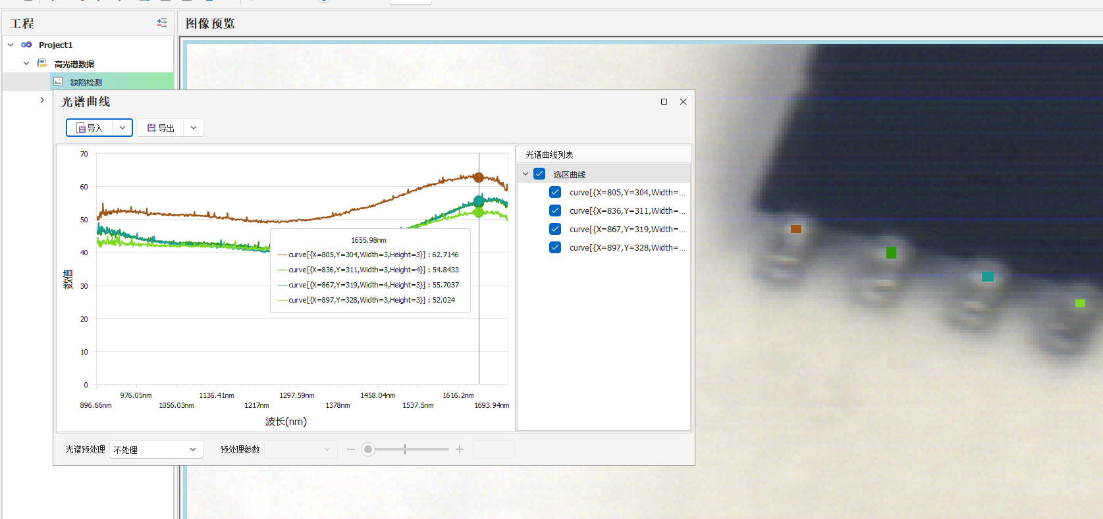Click the 高光谱数据 folder icon

point(42,63)
